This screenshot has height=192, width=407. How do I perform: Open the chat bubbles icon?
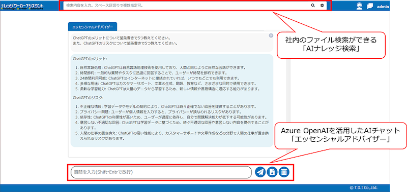click(370, 6)
